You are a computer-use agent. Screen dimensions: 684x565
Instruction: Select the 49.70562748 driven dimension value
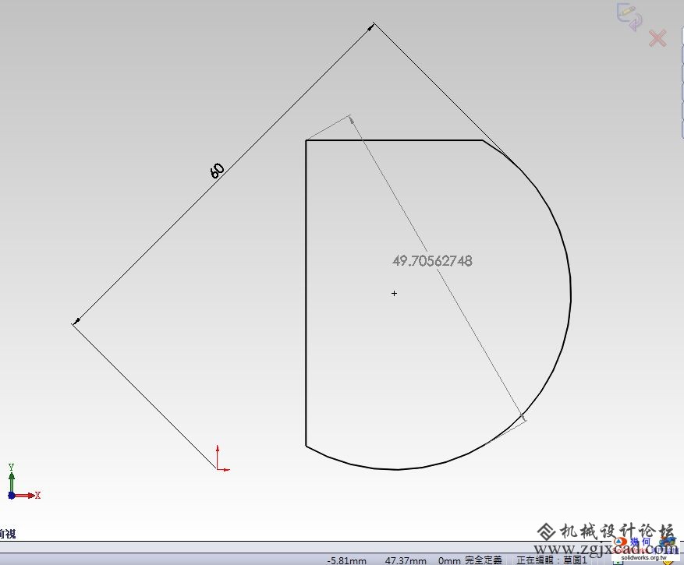coord(432,261)
